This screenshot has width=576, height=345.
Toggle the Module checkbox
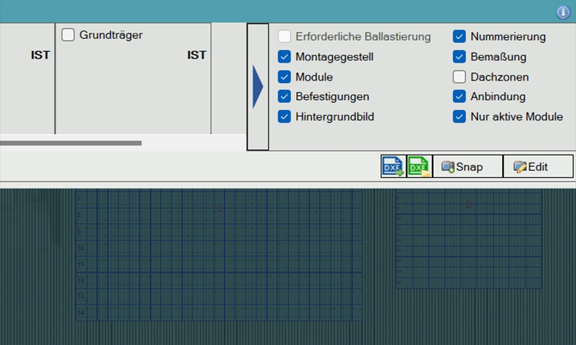point(284,77)
